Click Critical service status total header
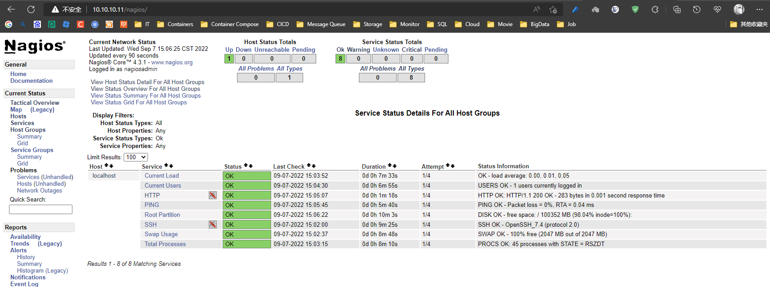This screenshot has width=770, height=287. click(x=412, y=49)
